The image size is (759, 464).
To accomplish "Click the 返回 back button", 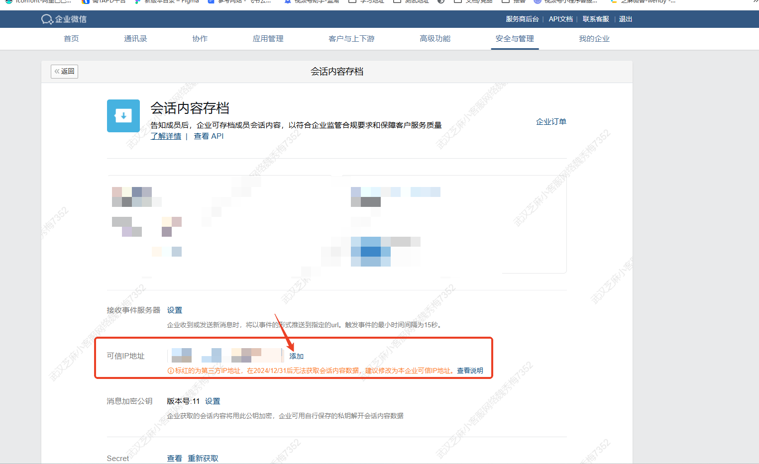I will (x=64, y=71).
